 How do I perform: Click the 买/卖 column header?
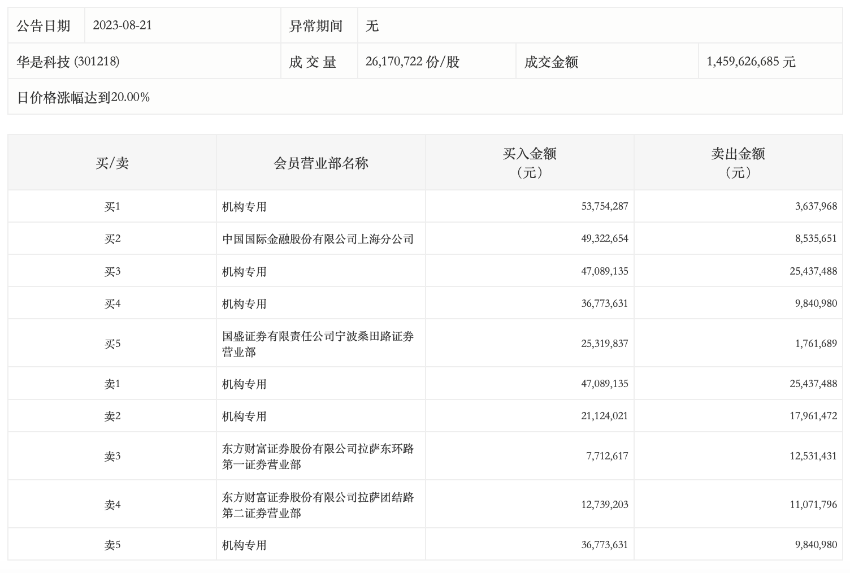click(x=112, y=163)
